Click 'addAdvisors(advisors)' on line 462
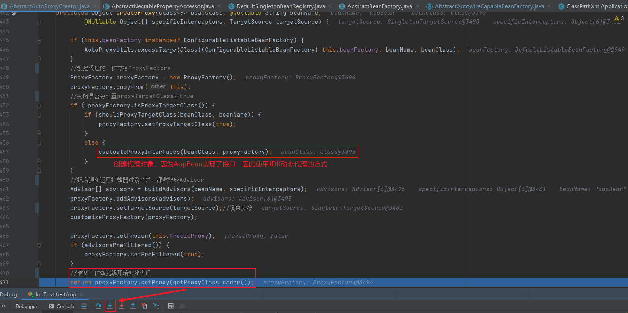The height and width of the screenshot is (313, 628). pos(153,199)
